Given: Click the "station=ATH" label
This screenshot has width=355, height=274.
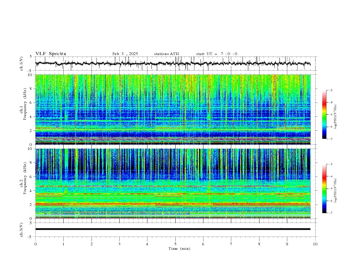Looking at the screenshot, I should [x=166, y=54].
